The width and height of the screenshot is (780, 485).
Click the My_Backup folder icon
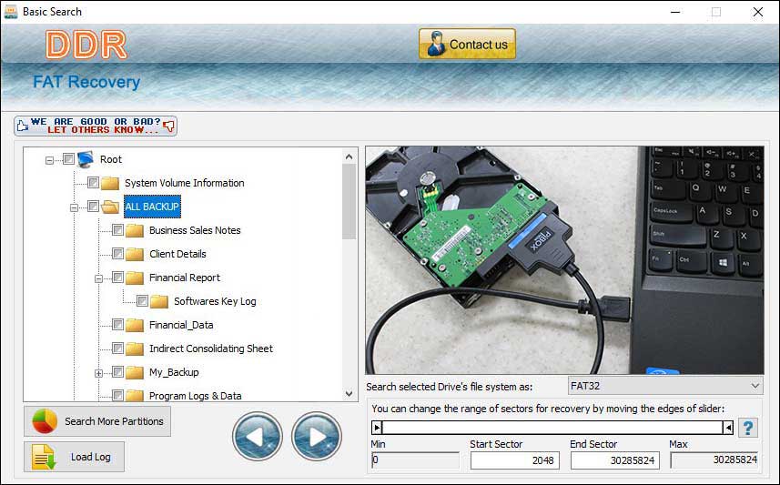(x=135, y=372)
